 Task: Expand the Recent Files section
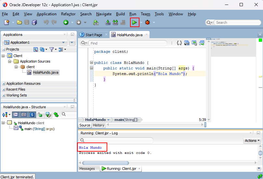(x=4, y=89)
